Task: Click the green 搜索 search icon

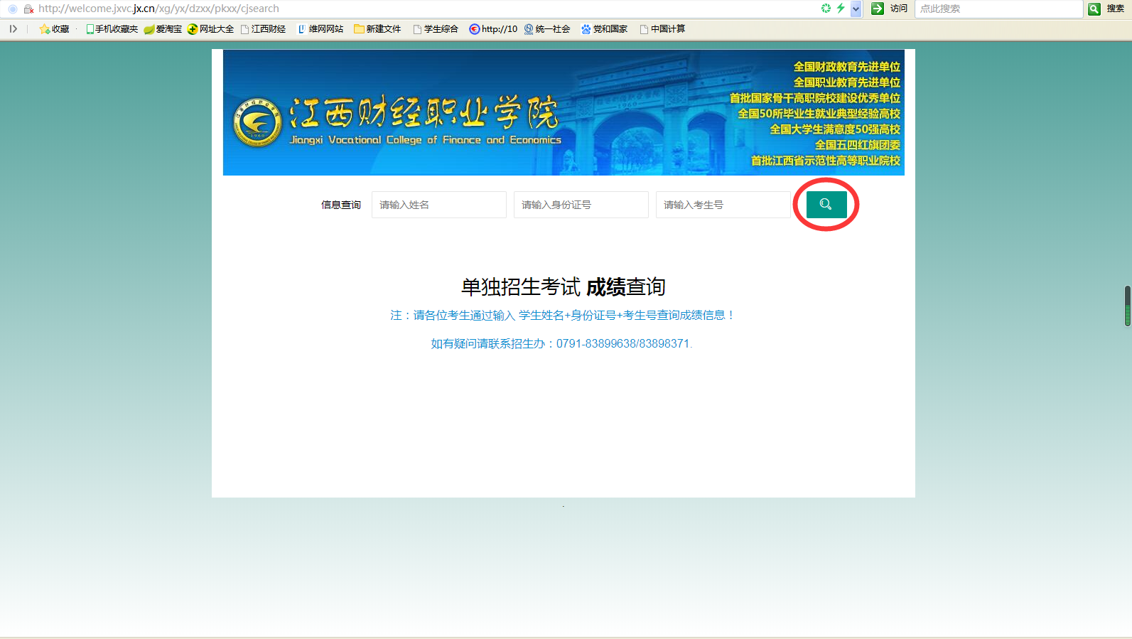Action: pos(1094,9)
